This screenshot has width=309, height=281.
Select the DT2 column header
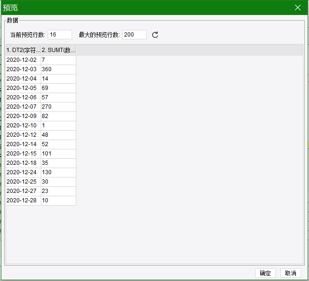(23, 50)
